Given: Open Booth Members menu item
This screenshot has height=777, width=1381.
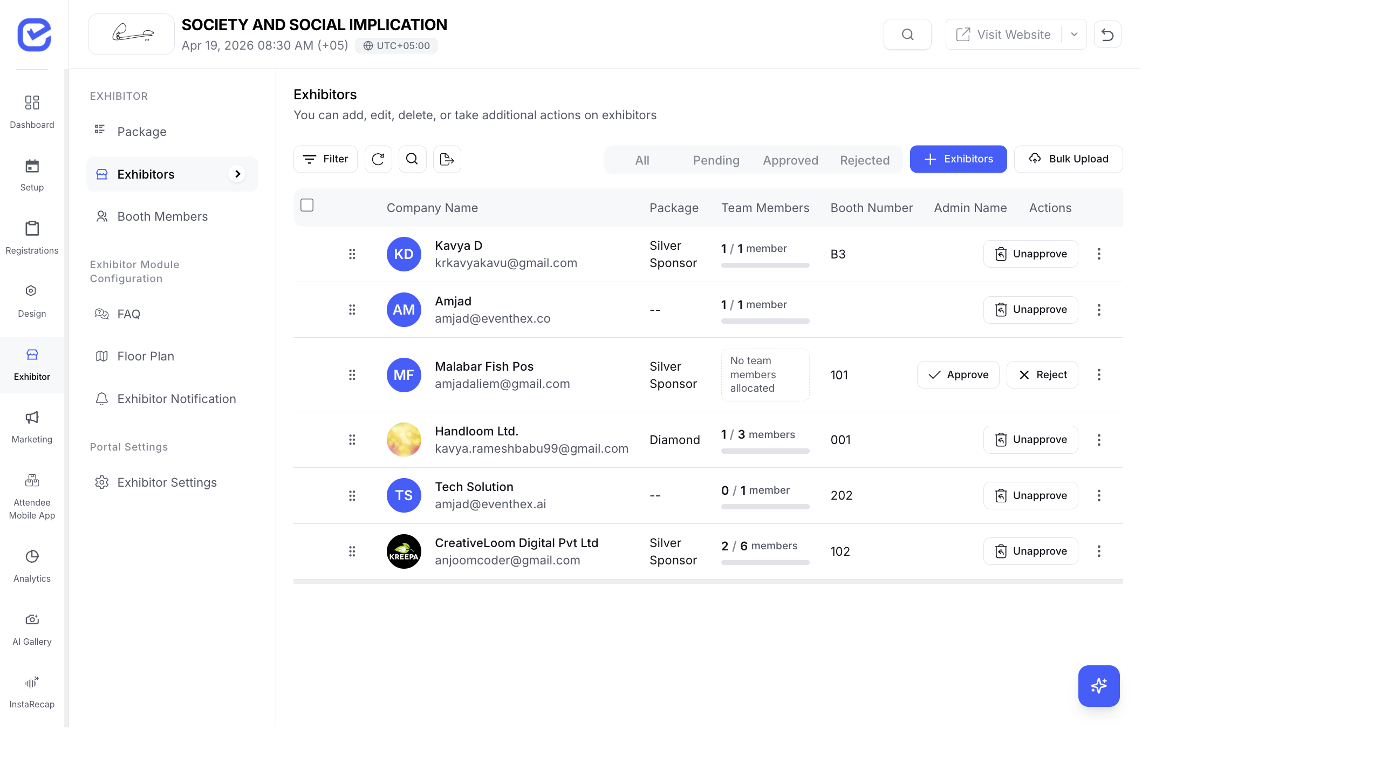Looking at the screenshot, I should pos(172,216).
